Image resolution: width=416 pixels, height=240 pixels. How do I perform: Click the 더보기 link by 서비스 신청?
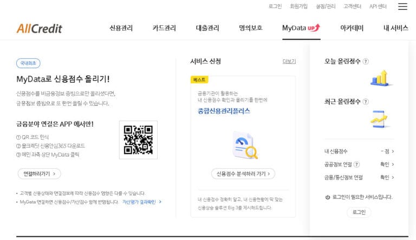point(289,62)
